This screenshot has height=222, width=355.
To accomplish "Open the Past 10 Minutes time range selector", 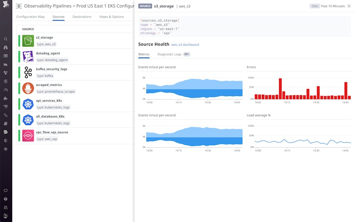I will (327, 6).
